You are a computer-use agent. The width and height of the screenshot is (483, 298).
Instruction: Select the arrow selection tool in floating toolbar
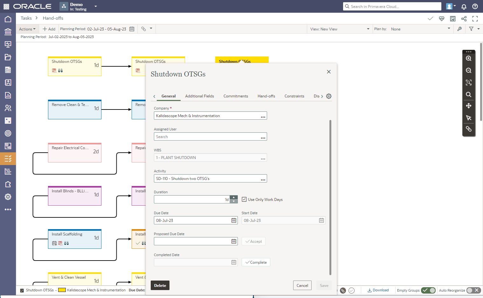coord(469,118)
